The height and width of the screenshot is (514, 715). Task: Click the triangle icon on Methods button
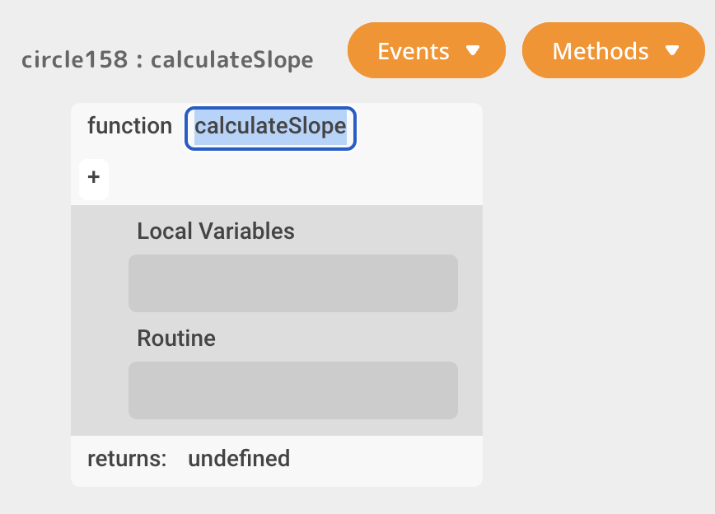672,51
